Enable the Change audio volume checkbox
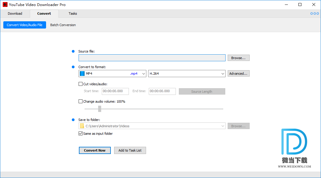 80,101
